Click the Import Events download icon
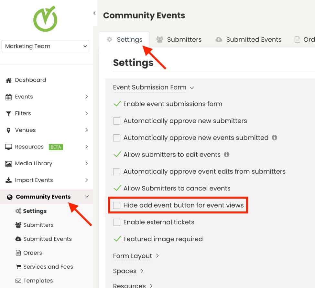 9,180
